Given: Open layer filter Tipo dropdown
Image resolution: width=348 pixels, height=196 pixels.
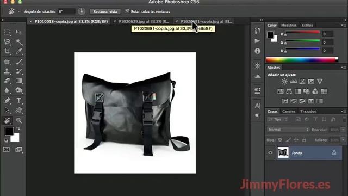Looking at the screenshot, I should point(278,119).
